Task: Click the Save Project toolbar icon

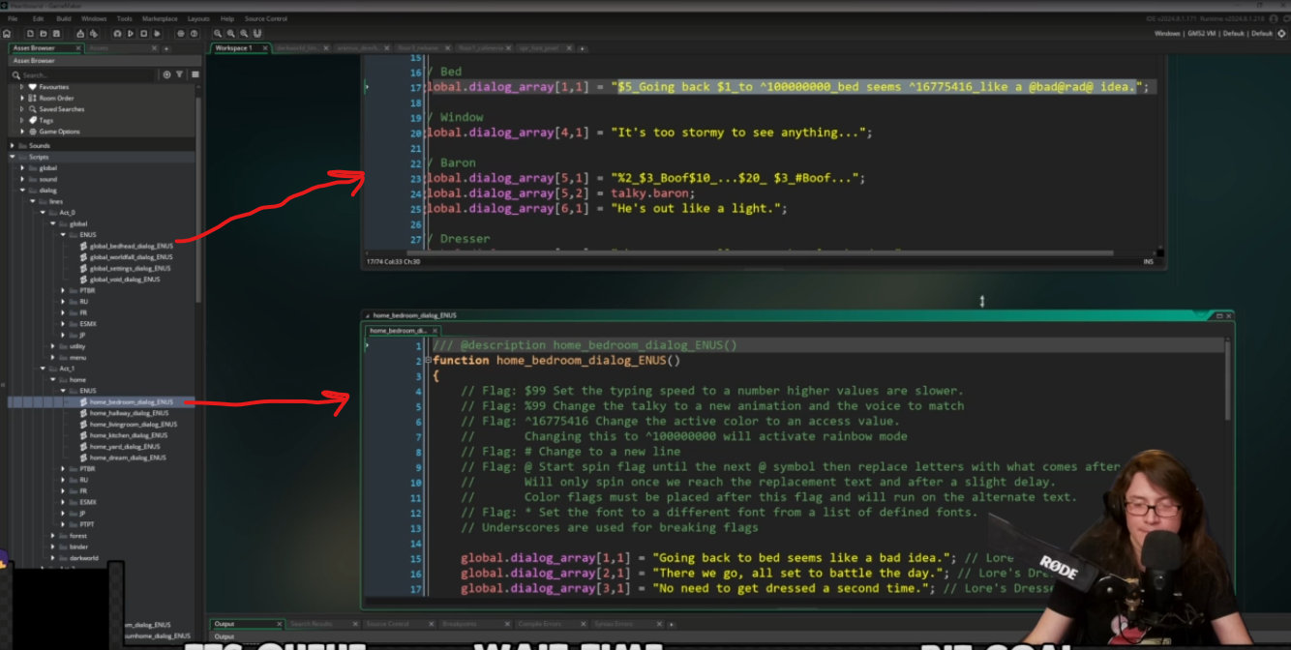Action: point(56,34)
